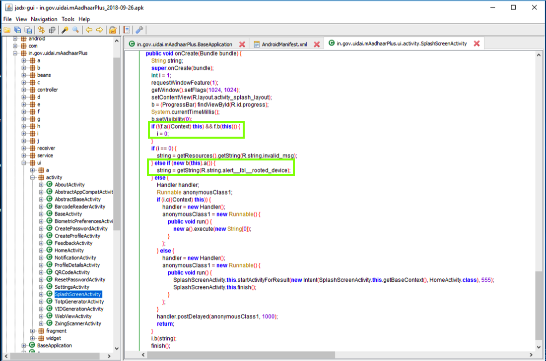Image resolution: width=546 pixels, height=361 pixels.
Task: Toggle the deobfuscation padlock icon
Action: point(113,30)
